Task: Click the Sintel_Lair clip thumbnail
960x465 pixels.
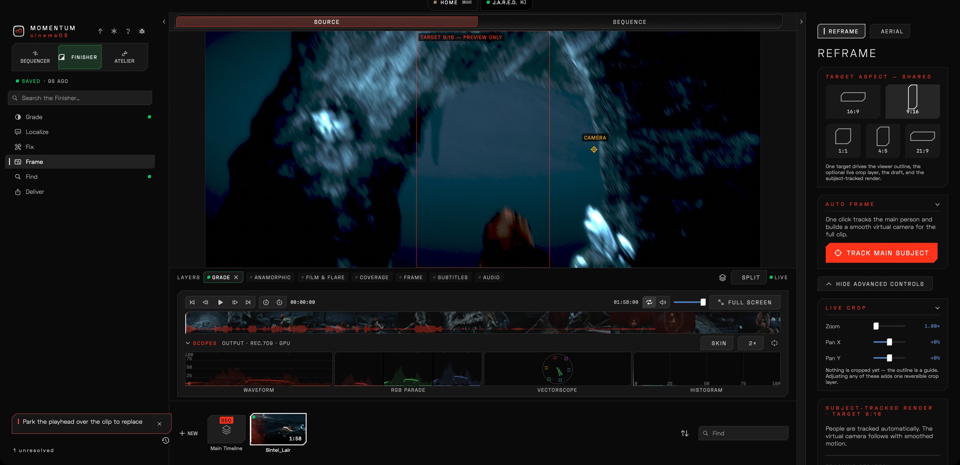Action: (278, 429)
